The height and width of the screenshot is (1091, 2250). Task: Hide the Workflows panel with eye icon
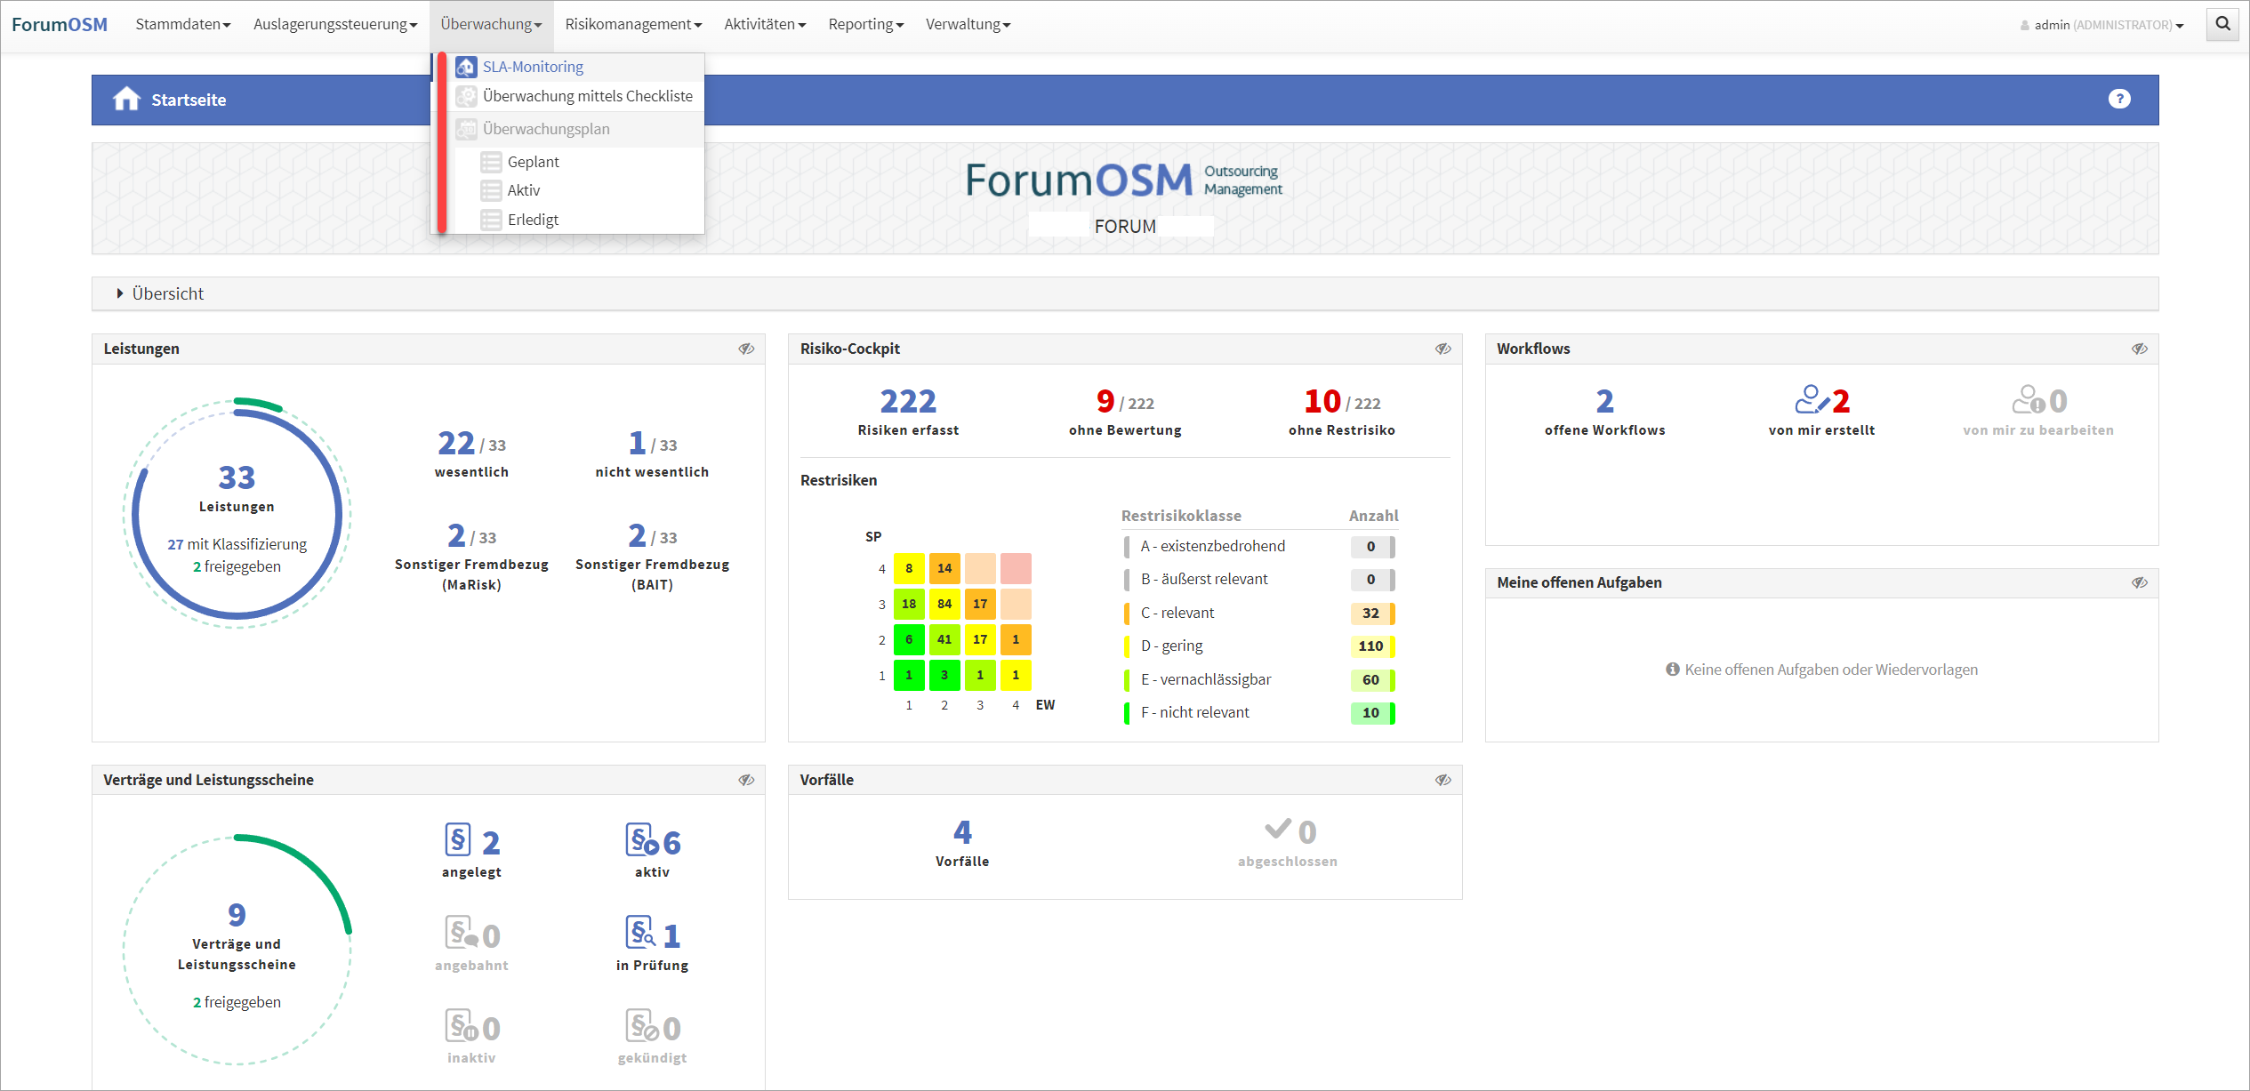tap(2139, 349)
